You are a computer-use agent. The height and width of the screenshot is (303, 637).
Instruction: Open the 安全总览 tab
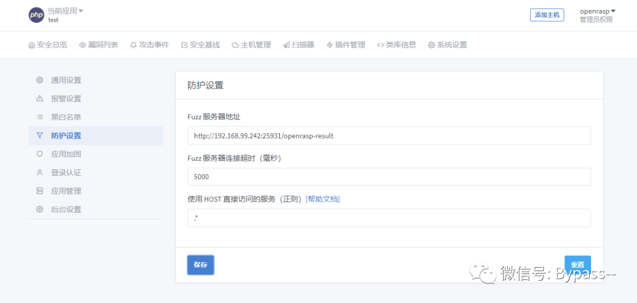coord(48,45)
